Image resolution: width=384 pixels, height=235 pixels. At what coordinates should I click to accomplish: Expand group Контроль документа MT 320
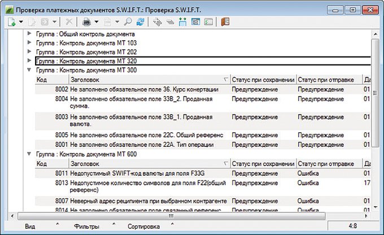click(x=29, y=60)
